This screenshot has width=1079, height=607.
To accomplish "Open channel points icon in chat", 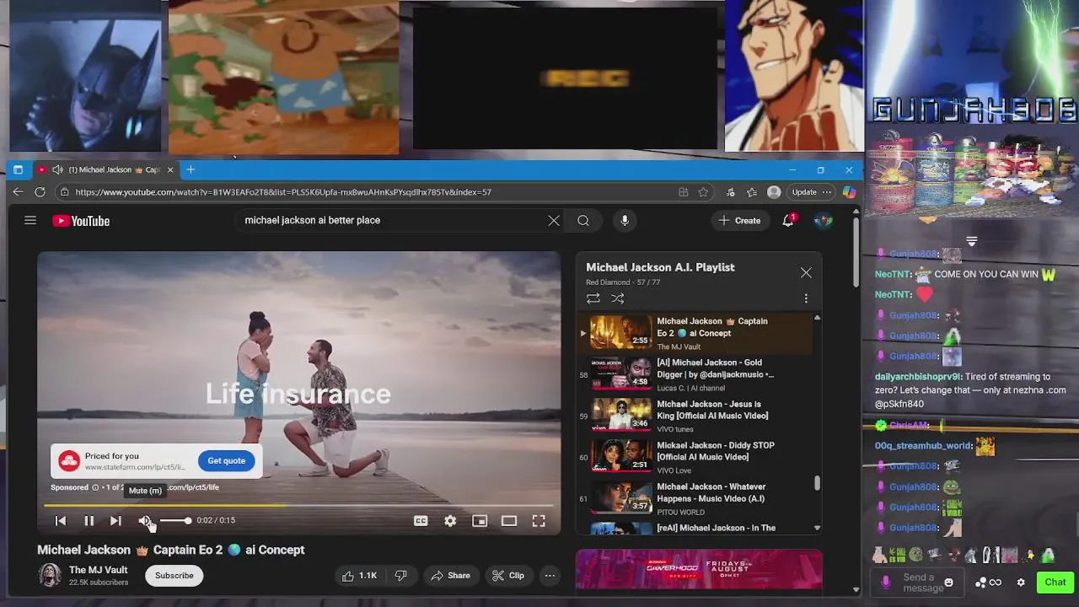I will 988,583.
